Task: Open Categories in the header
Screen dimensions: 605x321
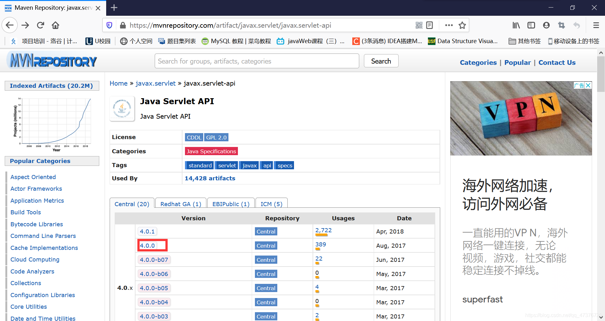Action: (478, 62)
